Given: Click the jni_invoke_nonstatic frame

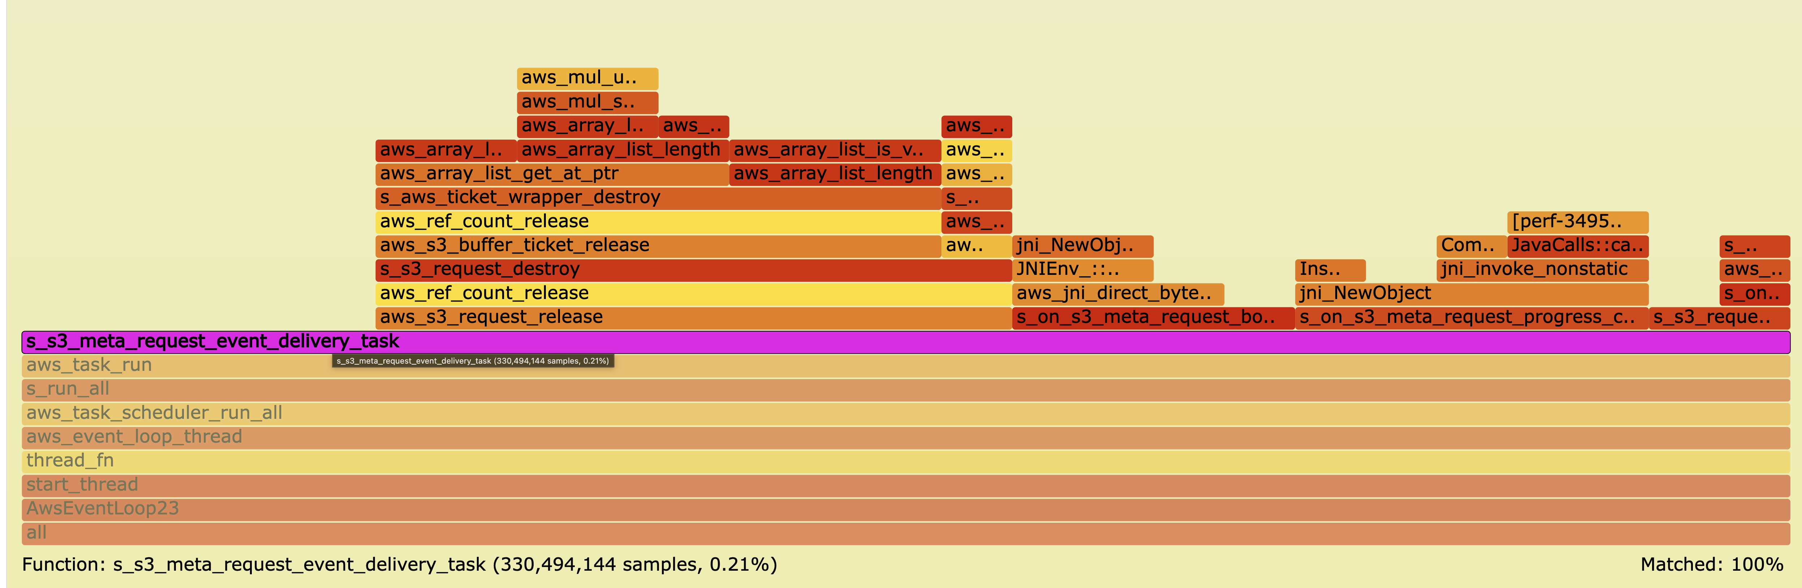Looking at the screenshot, I should [1541, 269].
